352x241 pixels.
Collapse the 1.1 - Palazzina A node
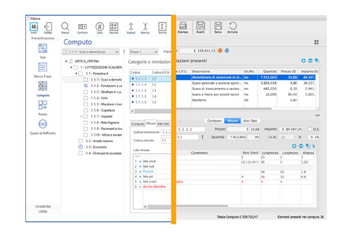coord(76,73)
